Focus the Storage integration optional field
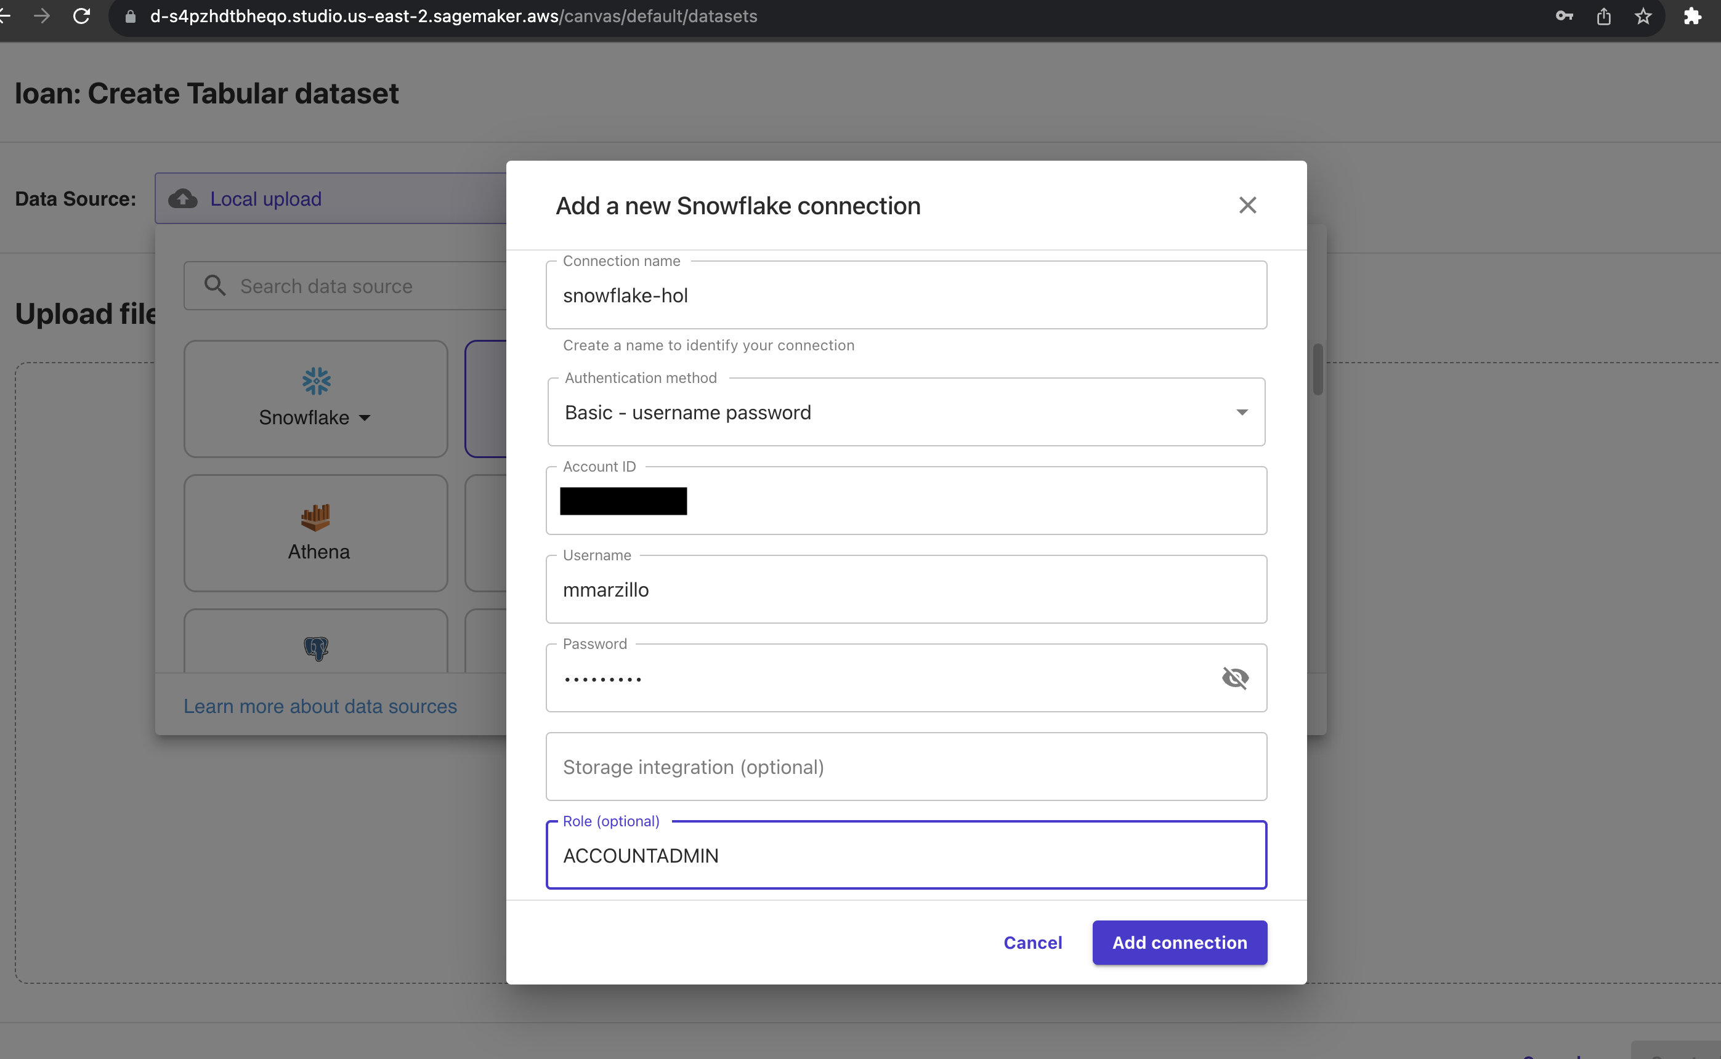 pos(905,767)
